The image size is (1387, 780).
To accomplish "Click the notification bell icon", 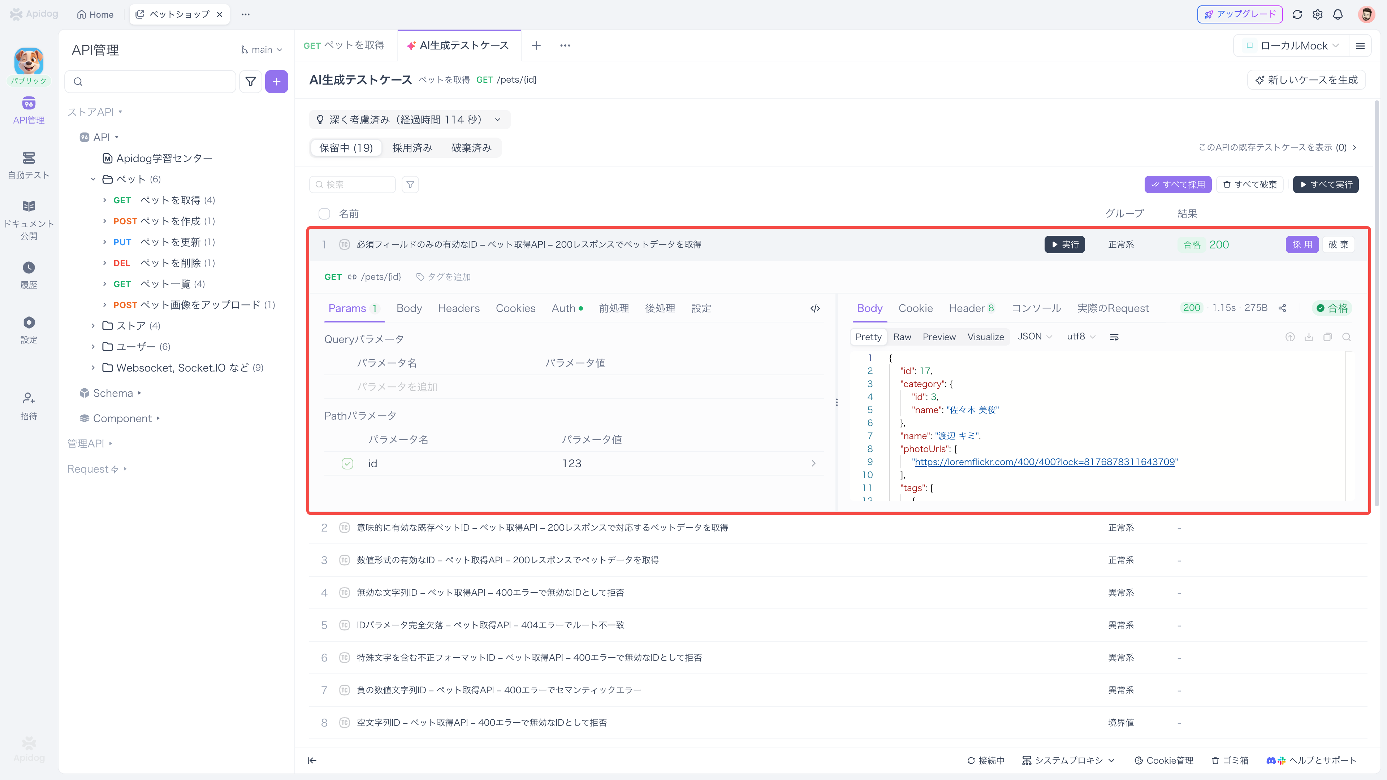I will [1338, 14].
